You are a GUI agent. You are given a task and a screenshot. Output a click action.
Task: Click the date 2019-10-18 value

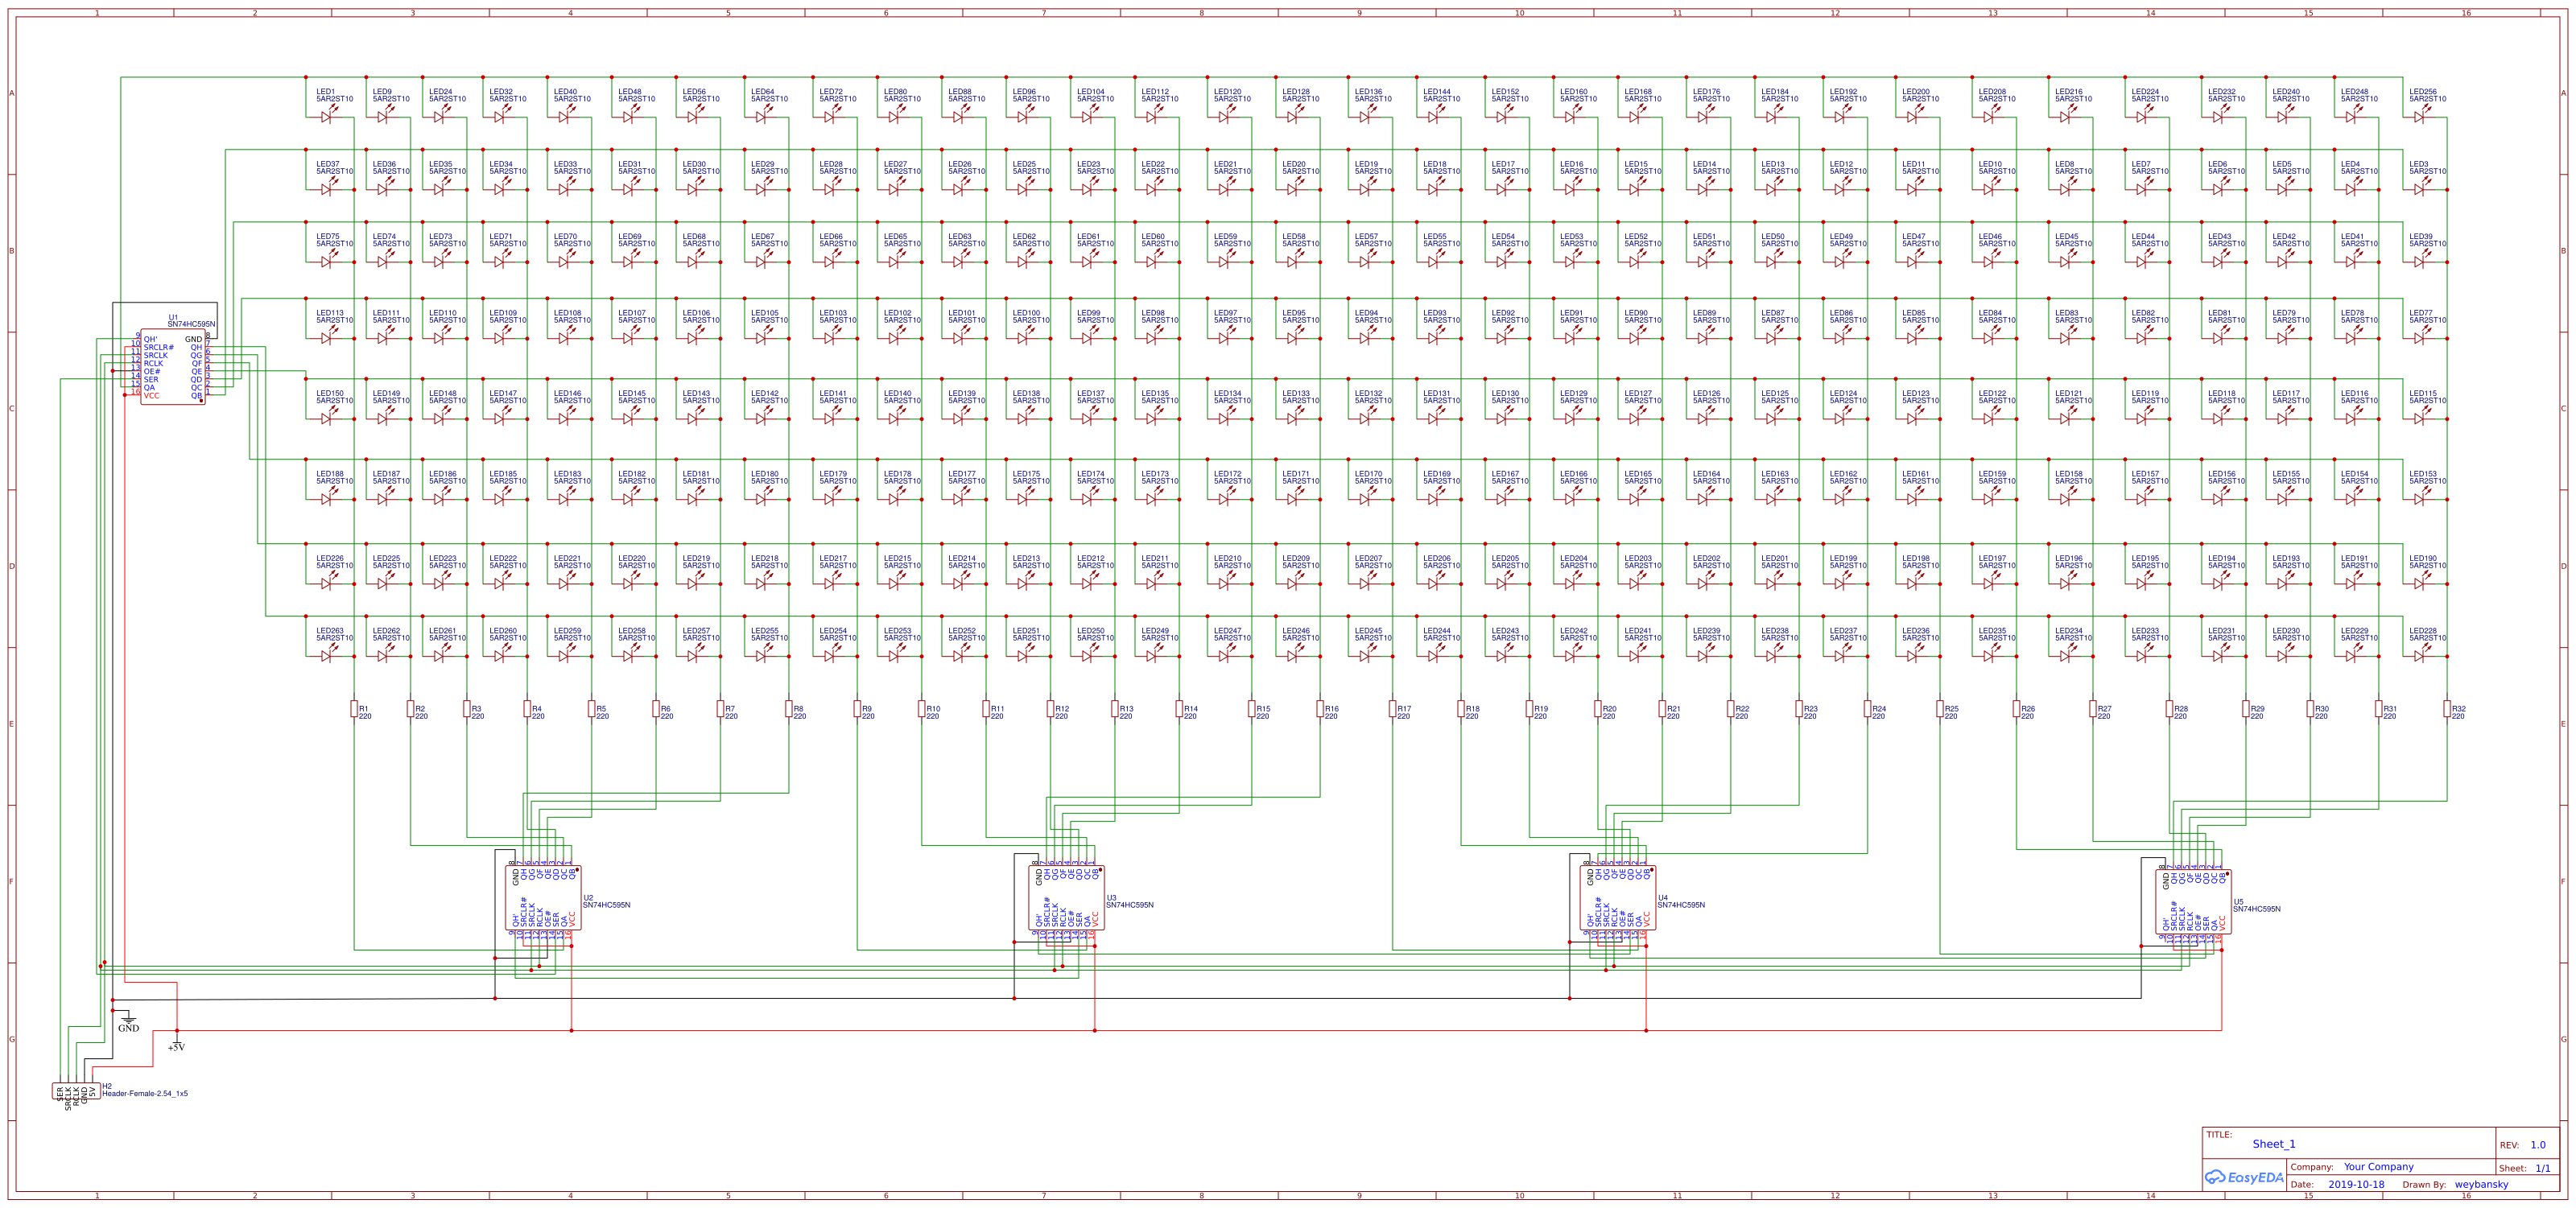2356,1184
